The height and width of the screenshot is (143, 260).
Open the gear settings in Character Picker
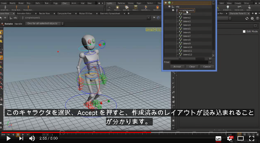pyautogui.click(x=252, y=18)
